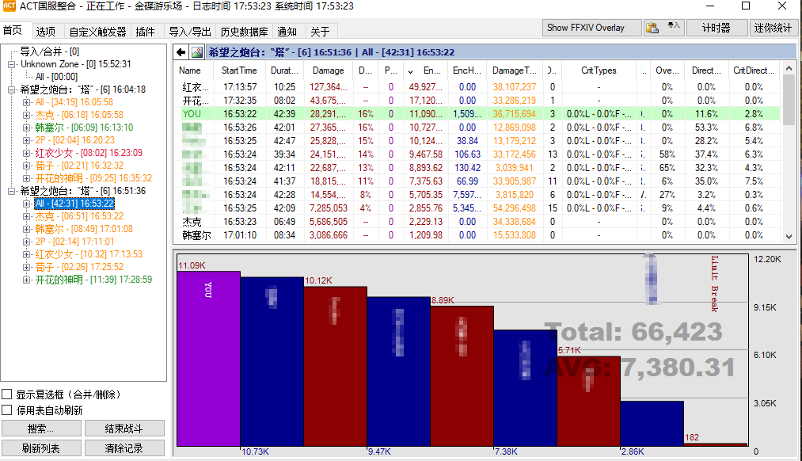Expand All - [34:19] 16:05:58 encounter
Screen dimensions: 802x461
point(26,102)
